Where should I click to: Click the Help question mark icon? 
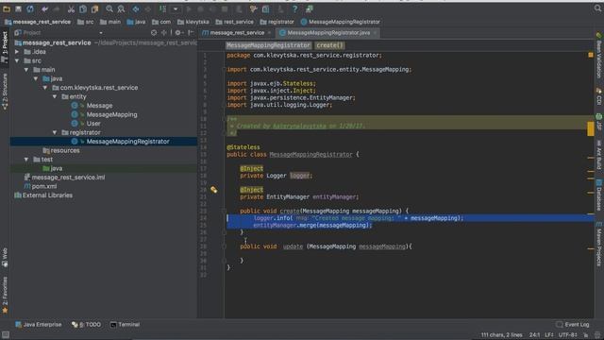coord(294,8)
